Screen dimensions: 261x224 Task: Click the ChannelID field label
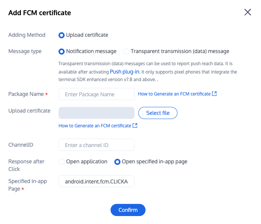(x=22, y=145)
